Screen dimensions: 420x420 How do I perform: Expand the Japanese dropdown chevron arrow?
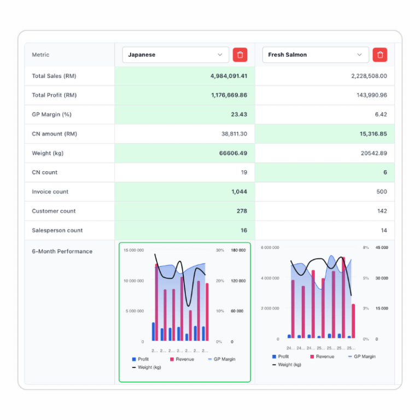220,55
